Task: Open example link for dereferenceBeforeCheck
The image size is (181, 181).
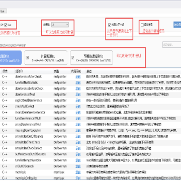Action: tap(78, 88)
